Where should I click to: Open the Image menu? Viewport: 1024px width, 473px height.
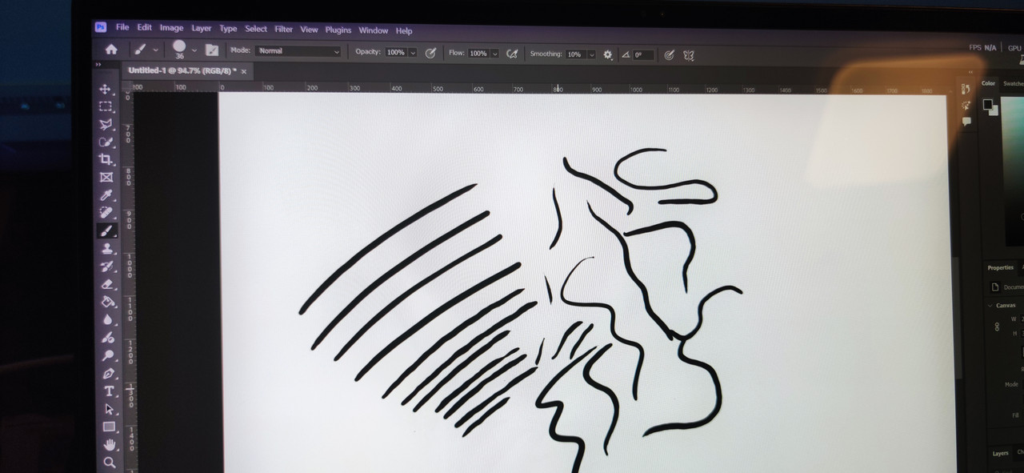tap(171, 27)
